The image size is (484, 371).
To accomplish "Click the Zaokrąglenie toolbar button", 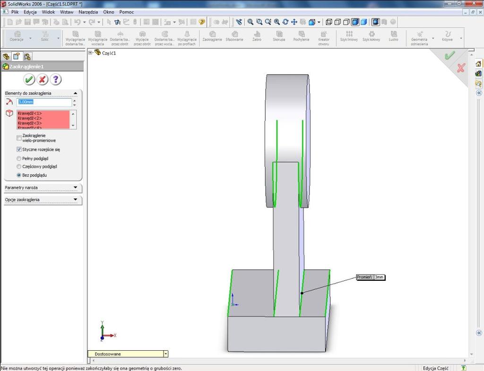I will tap(212, 36).
